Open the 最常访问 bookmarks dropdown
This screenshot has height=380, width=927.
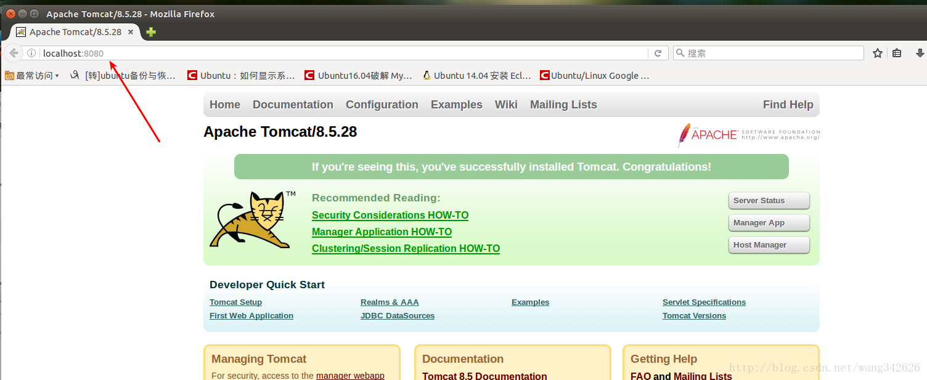pyautogui.click(x=32, y=76)
